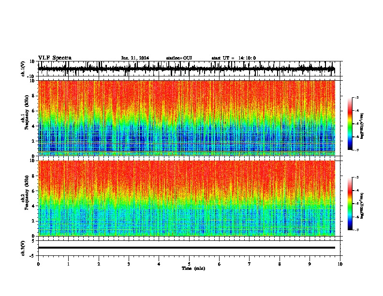The width and height of the screenshot is (383, 296).
Task: Click the ch.2 spectrogram panel
Action: 186,198
